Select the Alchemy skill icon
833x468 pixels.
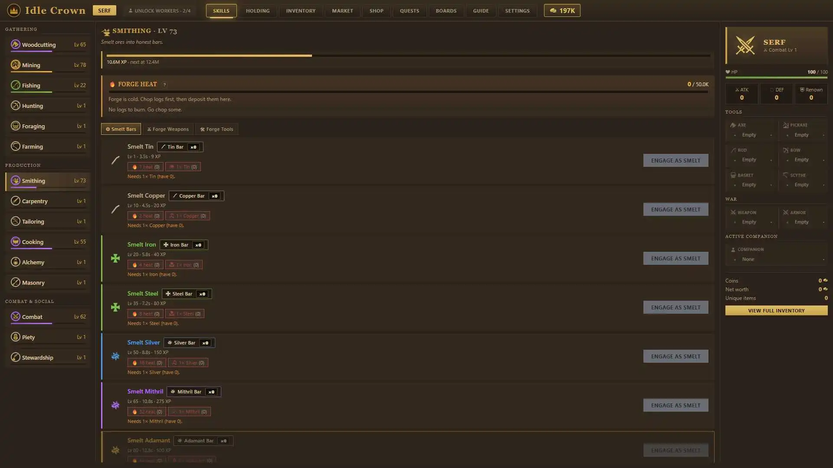click(x=16, y=262)
